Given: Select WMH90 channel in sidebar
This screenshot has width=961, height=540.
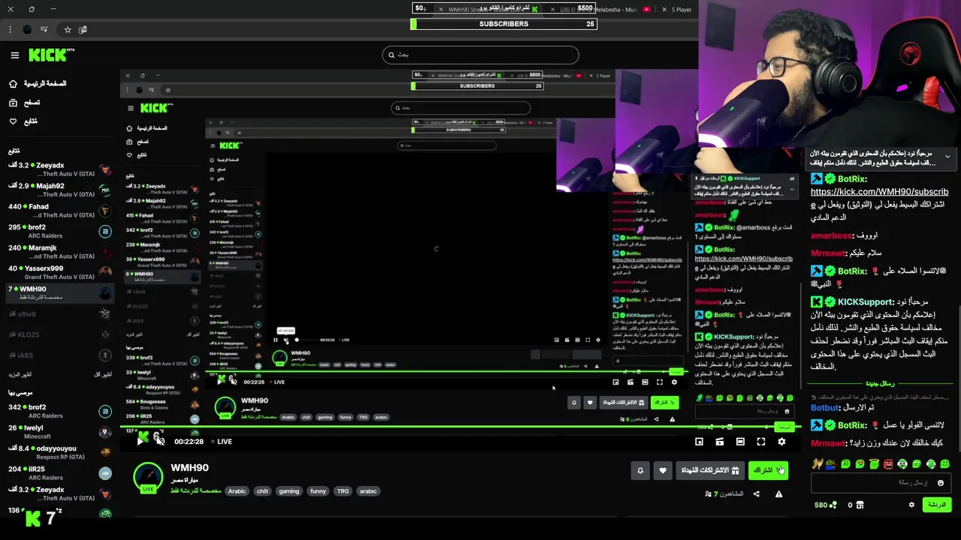Looking at the screenshot, I should (59, 292).
